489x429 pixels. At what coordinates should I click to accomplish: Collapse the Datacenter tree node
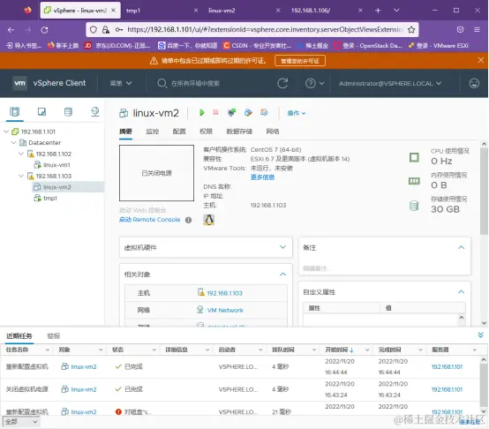[x=13, y=142]
